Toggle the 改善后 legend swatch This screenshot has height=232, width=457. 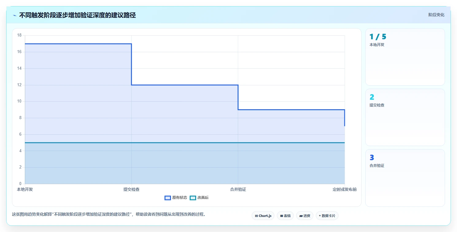193,198
